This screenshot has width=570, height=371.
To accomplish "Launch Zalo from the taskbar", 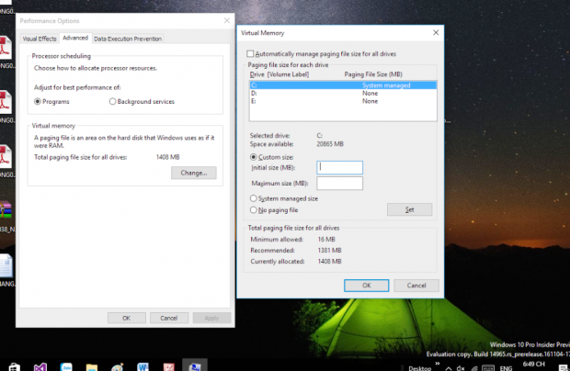I will 66,366.
